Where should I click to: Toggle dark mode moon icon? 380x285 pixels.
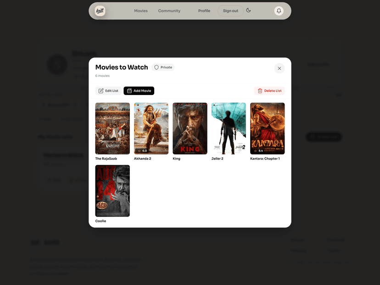click(x=248, y=10)
